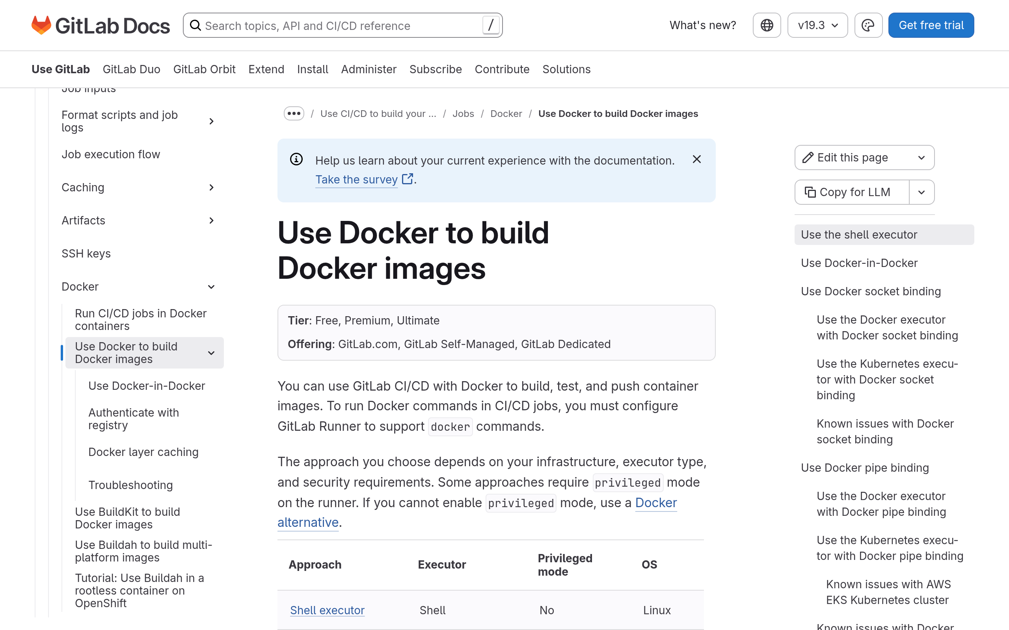Open the GitLab Duo tab

(131, 69)
